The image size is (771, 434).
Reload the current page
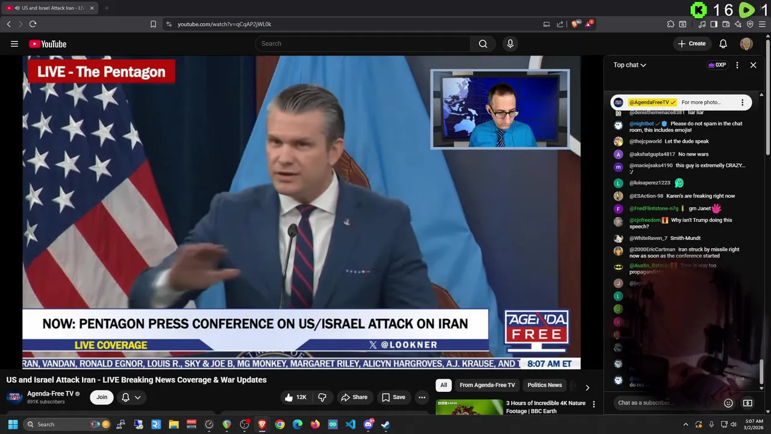pyautogui.click(x=33, y=24)
